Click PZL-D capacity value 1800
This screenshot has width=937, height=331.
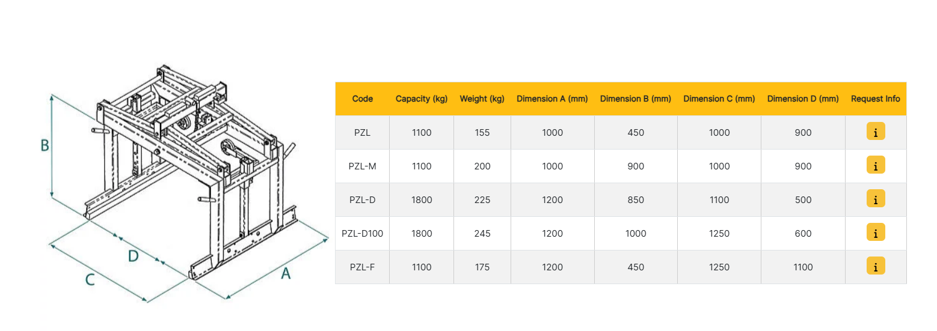coord(422,199)
